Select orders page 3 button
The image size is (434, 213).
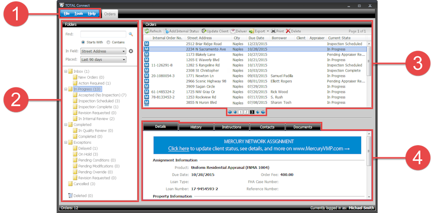252,113
